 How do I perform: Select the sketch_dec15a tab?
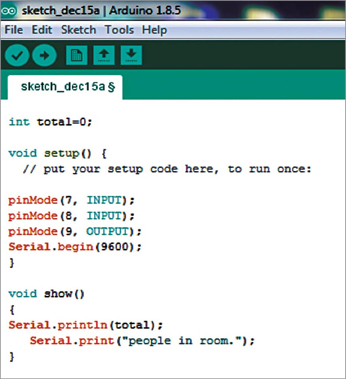tap(65, 86)
